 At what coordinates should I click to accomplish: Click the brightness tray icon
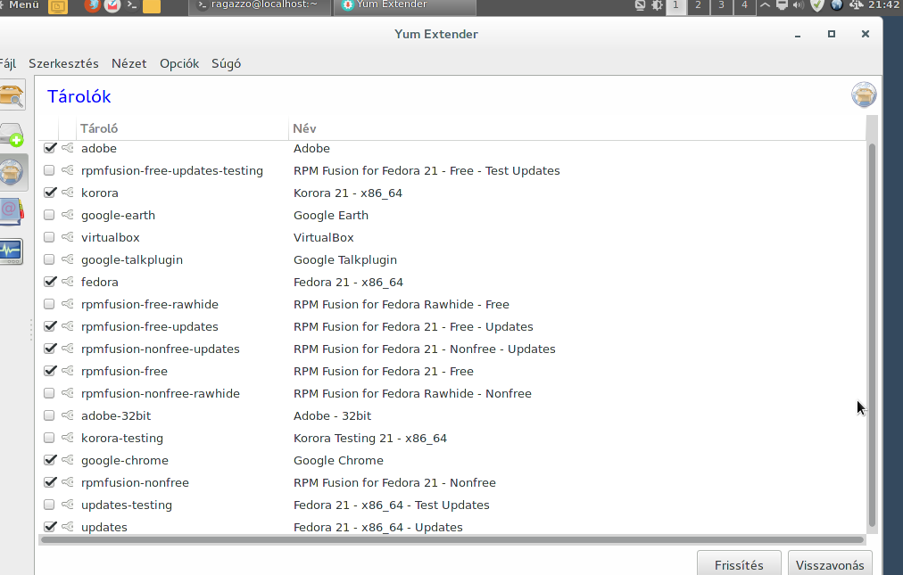pyautogui.click(x=657, y=5)
